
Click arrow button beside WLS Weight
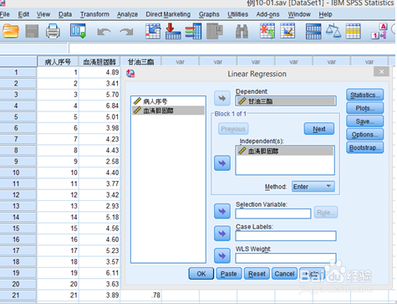(222, 255)
